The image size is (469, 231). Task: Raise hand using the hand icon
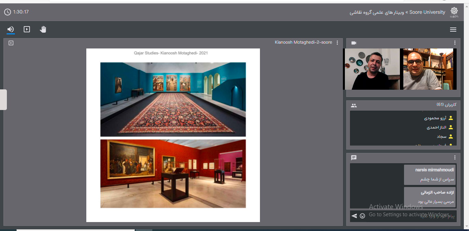click(x=43, y=29)
